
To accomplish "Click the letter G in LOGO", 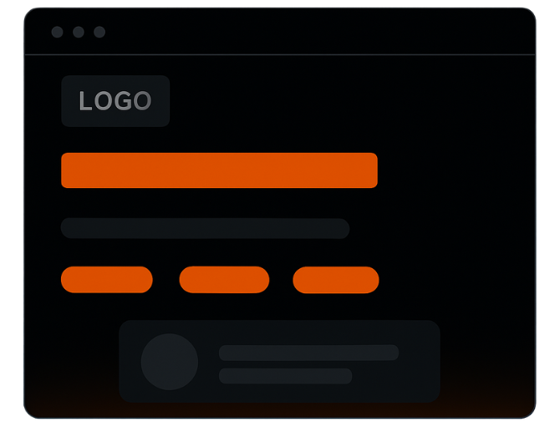I will click(124, 100).
